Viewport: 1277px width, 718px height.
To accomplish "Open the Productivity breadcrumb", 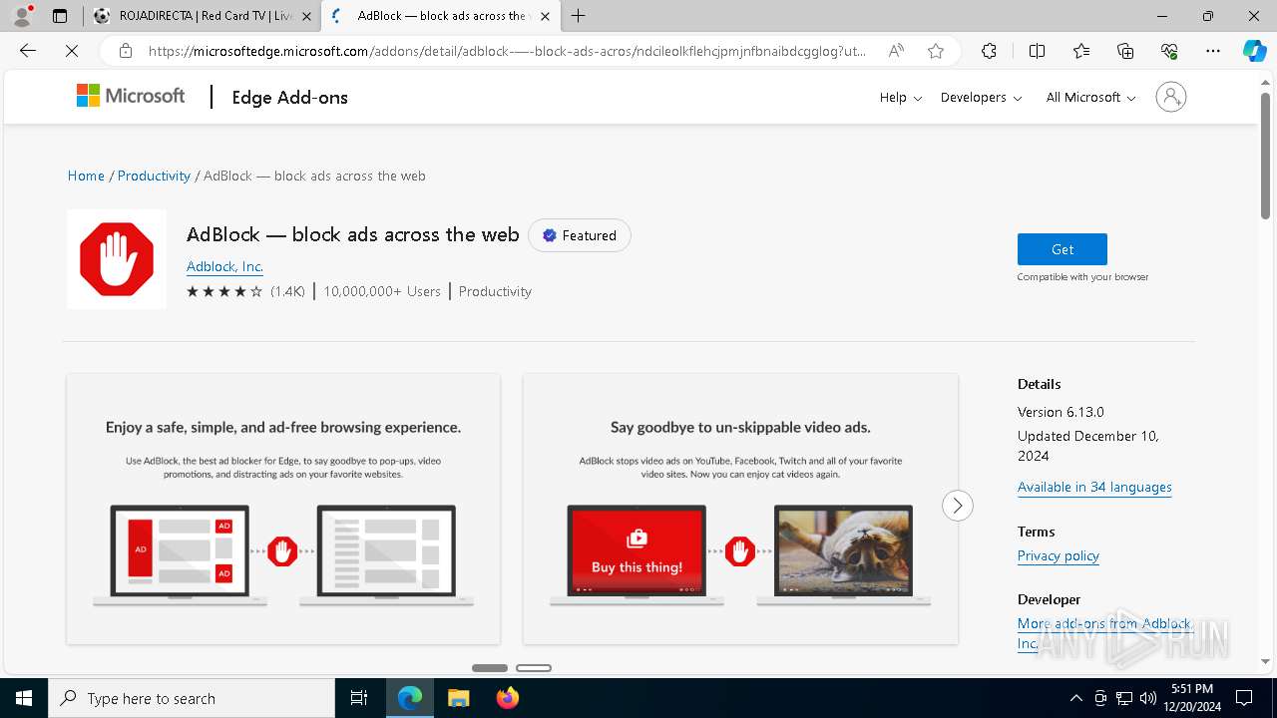I will tap(154, 176).
